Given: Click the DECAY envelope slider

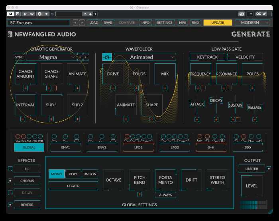Looking at the screenshot, I should click(216, 100).
